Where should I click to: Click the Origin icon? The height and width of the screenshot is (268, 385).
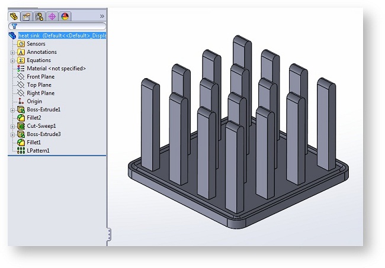(21, 101)
